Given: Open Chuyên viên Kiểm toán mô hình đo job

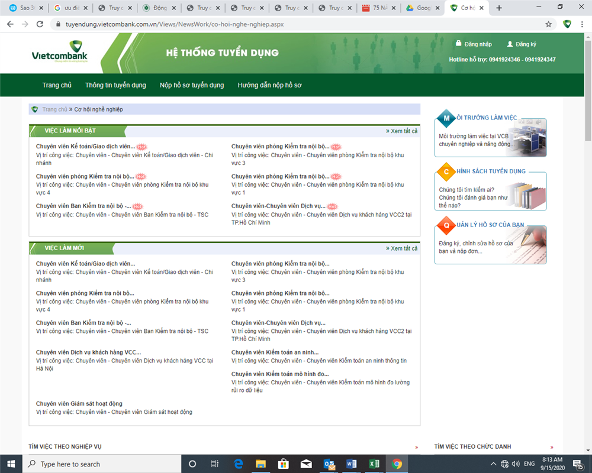Looking at the screenshot, I should coord(280,374).
